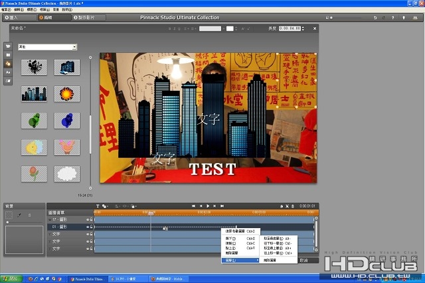Click the trash icon above the timeline timecode
425x283 pixels.
[x=293, y=206]
